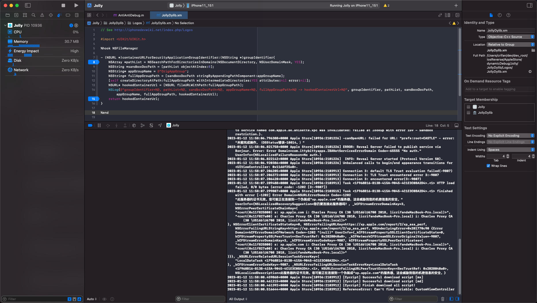Image resolution: width=537 pixels, height=303 pixels.
Task: Open the Jolly scheme selector
Action: tap(176, 5)
